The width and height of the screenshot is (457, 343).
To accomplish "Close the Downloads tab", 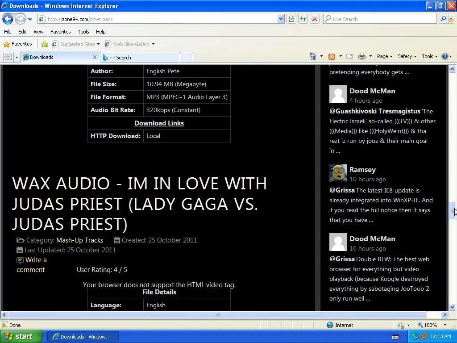I will click(x=95, y=57).
